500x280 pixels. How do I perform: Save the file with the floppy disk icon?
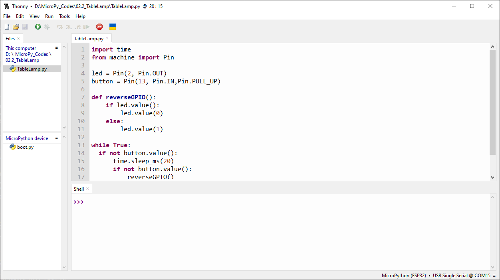(25, 27)
